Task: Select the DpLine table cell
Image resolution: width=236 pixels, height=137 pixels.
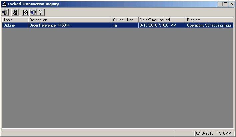Action: pyautogui.click(x=15, y=25)
